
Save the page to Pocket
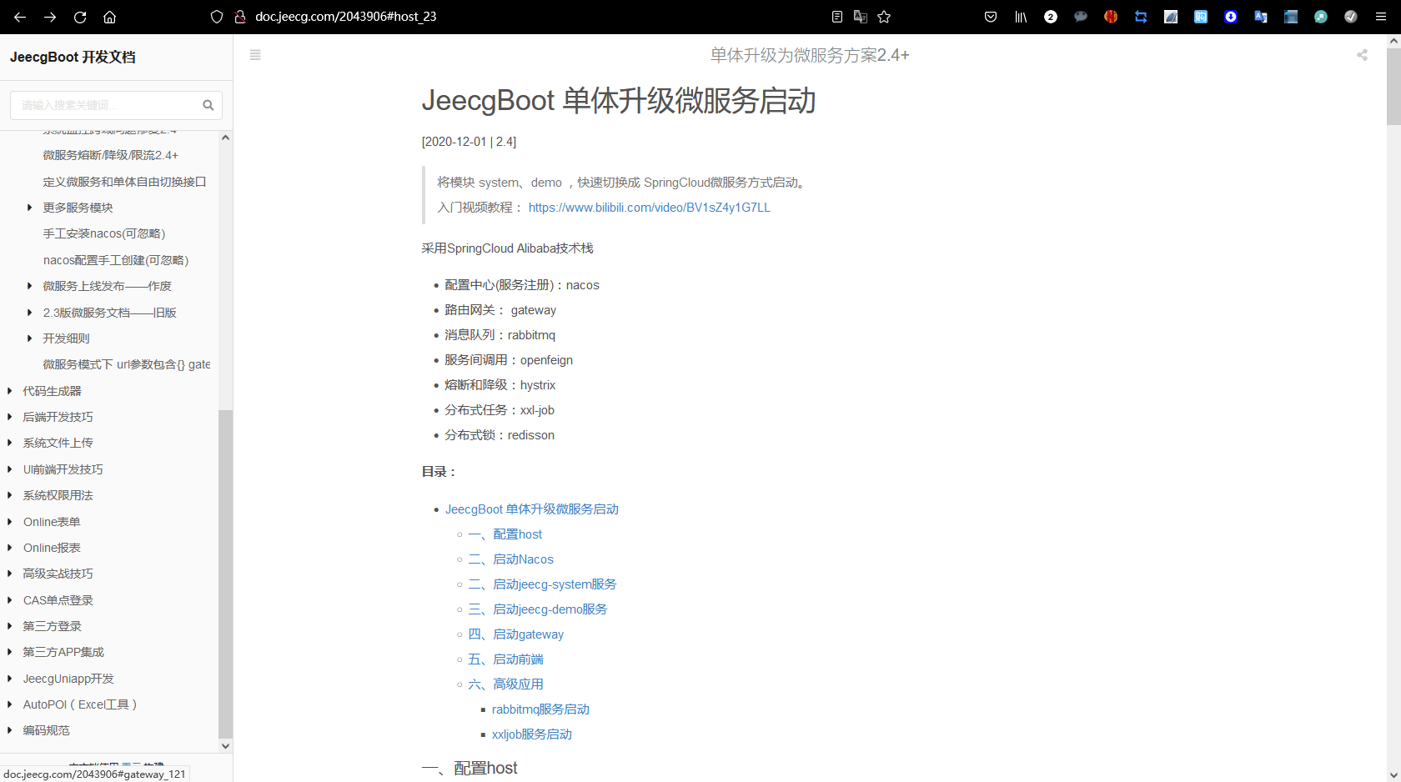pyautogui.click(x=991, y=17)
